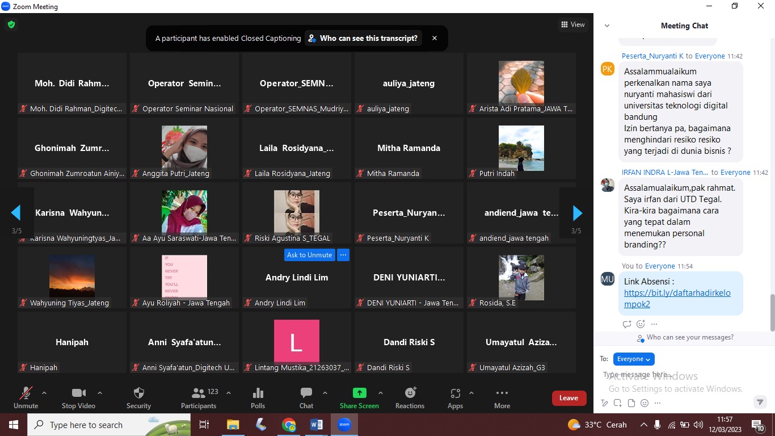Click the emoji icon in chat input
This screenshot has height=436, width=775.
pos(645,403)
